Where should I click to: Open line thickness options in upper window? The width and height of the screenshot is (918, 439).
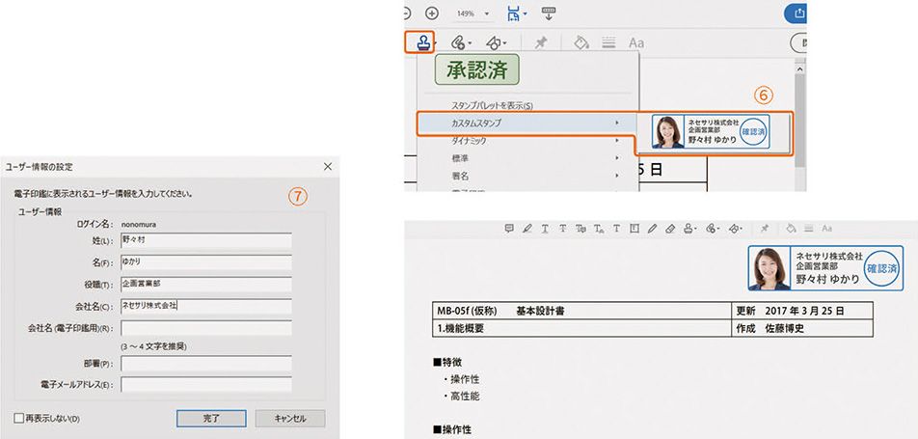(608, 42)
